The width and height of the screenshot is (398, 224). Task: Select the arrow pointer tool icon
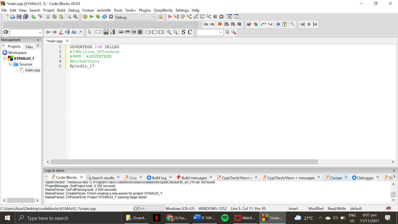click(89, 32)
